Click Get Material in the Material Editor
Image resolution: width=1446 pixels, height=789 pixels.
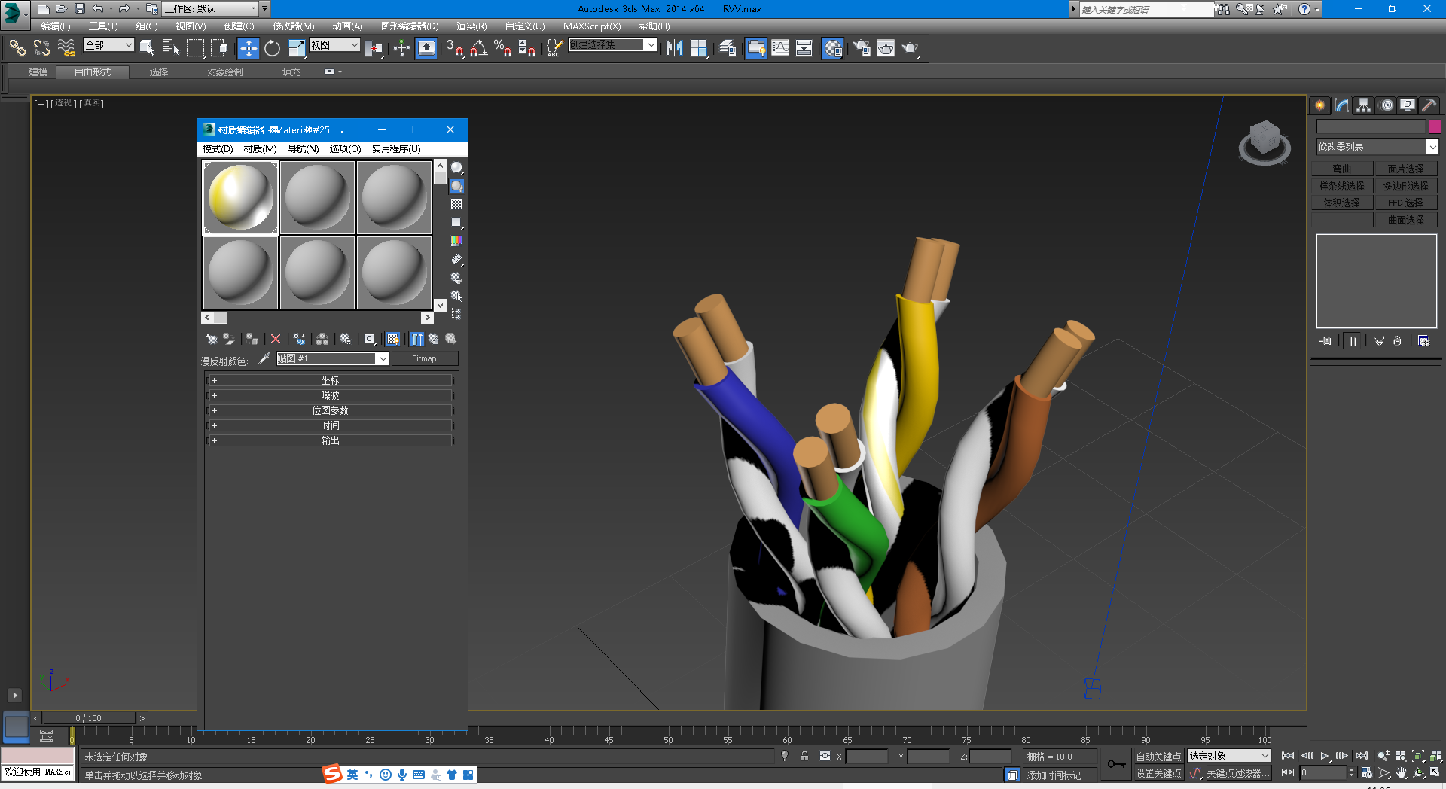click(211, 339)
